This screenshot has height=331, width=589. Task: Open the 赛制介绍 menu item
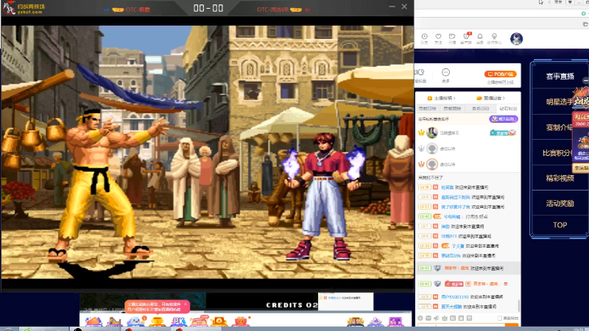coord(560,127)
